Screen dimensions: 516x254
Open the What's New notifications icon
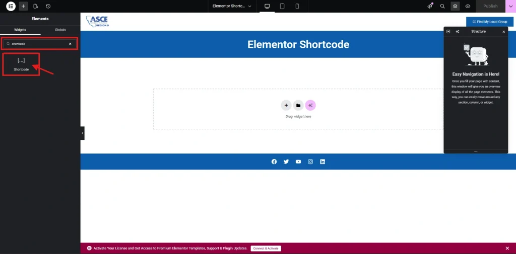point(430,6)
